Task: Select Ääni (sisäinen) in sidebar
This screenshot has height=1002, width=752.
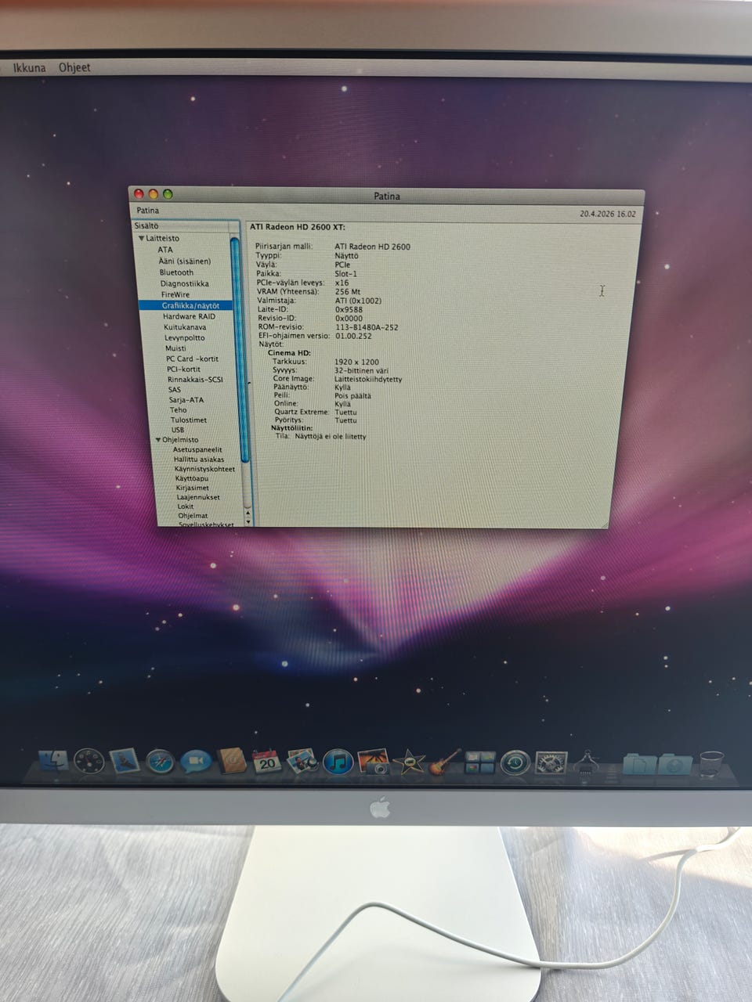Action: [x=185, y=261]
